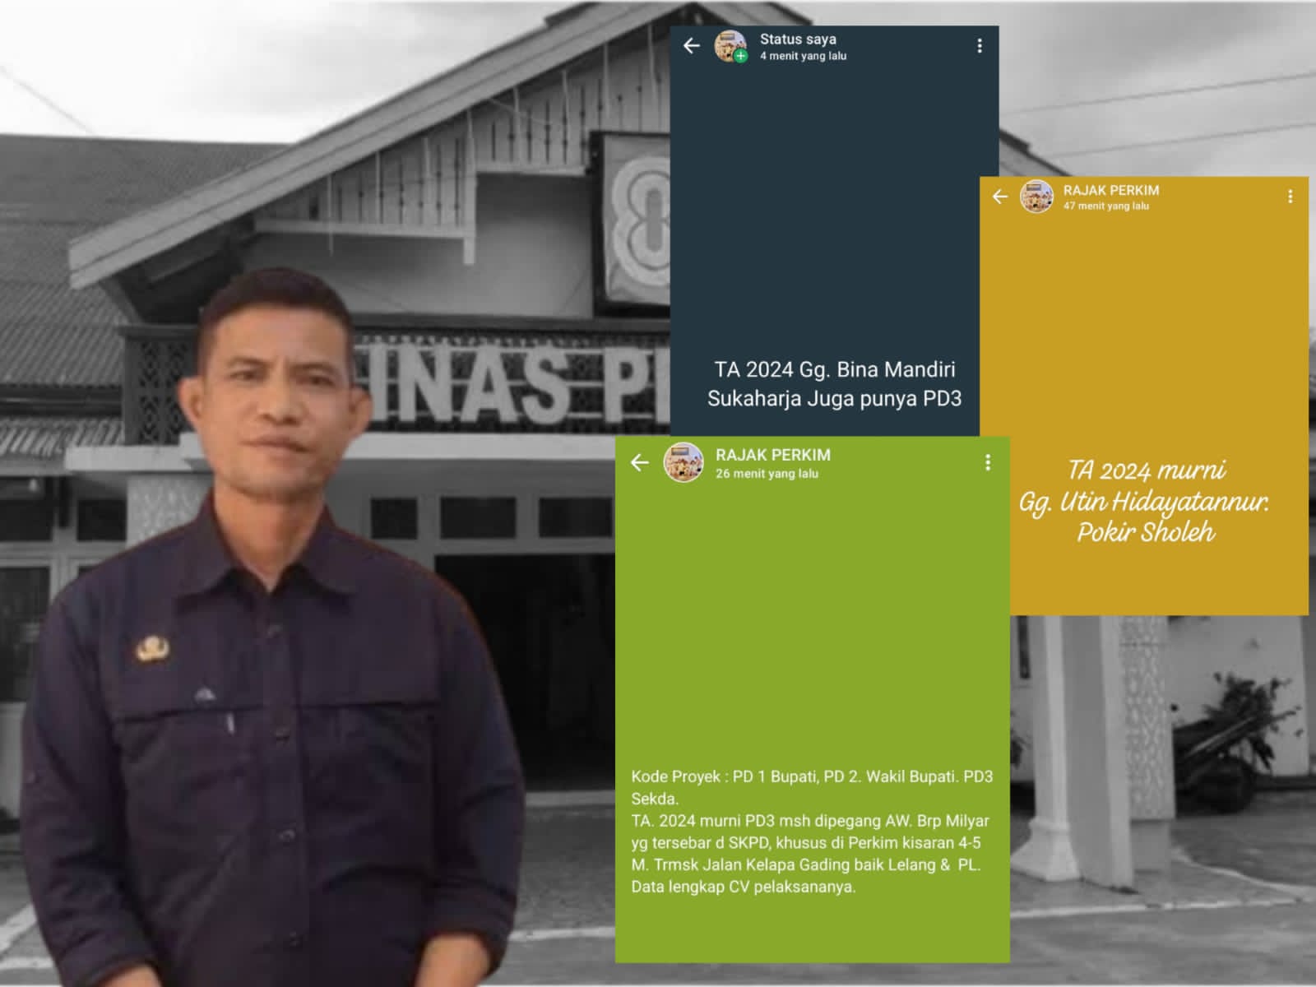Open three-dot menu on Status saya
The image size is (1316, 987).
click(x=979, y=46)
